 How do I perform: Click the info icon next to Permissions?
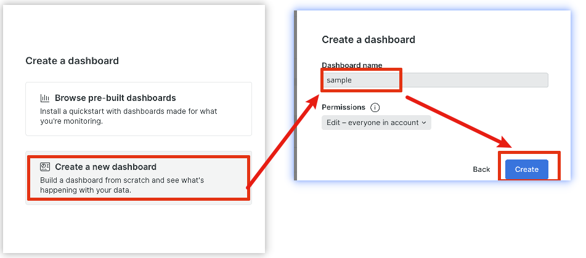click(375, 107)
